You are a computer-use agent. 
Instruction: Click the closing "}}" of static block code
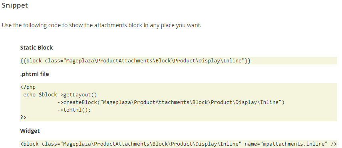click(x=248, y=61)
